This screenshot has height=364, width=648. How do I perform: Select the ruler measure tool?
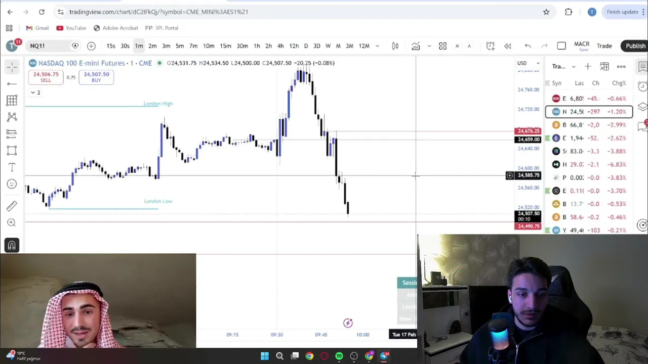[x=12, y=206]
